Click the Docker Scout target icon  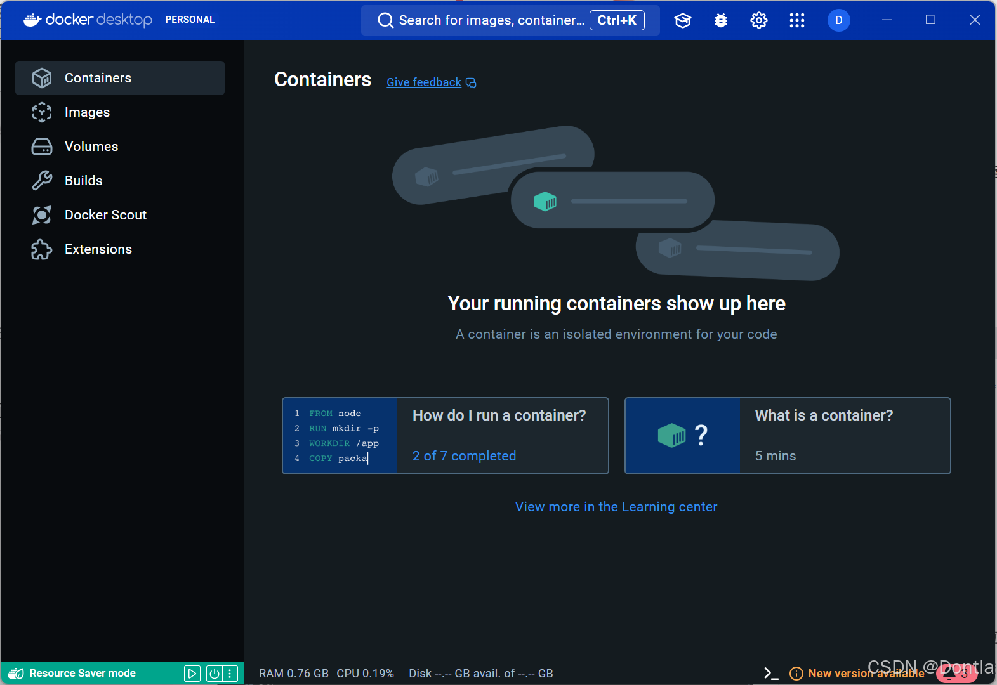(x=42, y=215)
